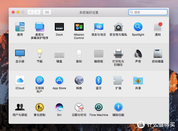The height and width of the screenshot is (131, 178).
Task: Open 日期与时间 clock icon
Action: click(x=79, y=107)
